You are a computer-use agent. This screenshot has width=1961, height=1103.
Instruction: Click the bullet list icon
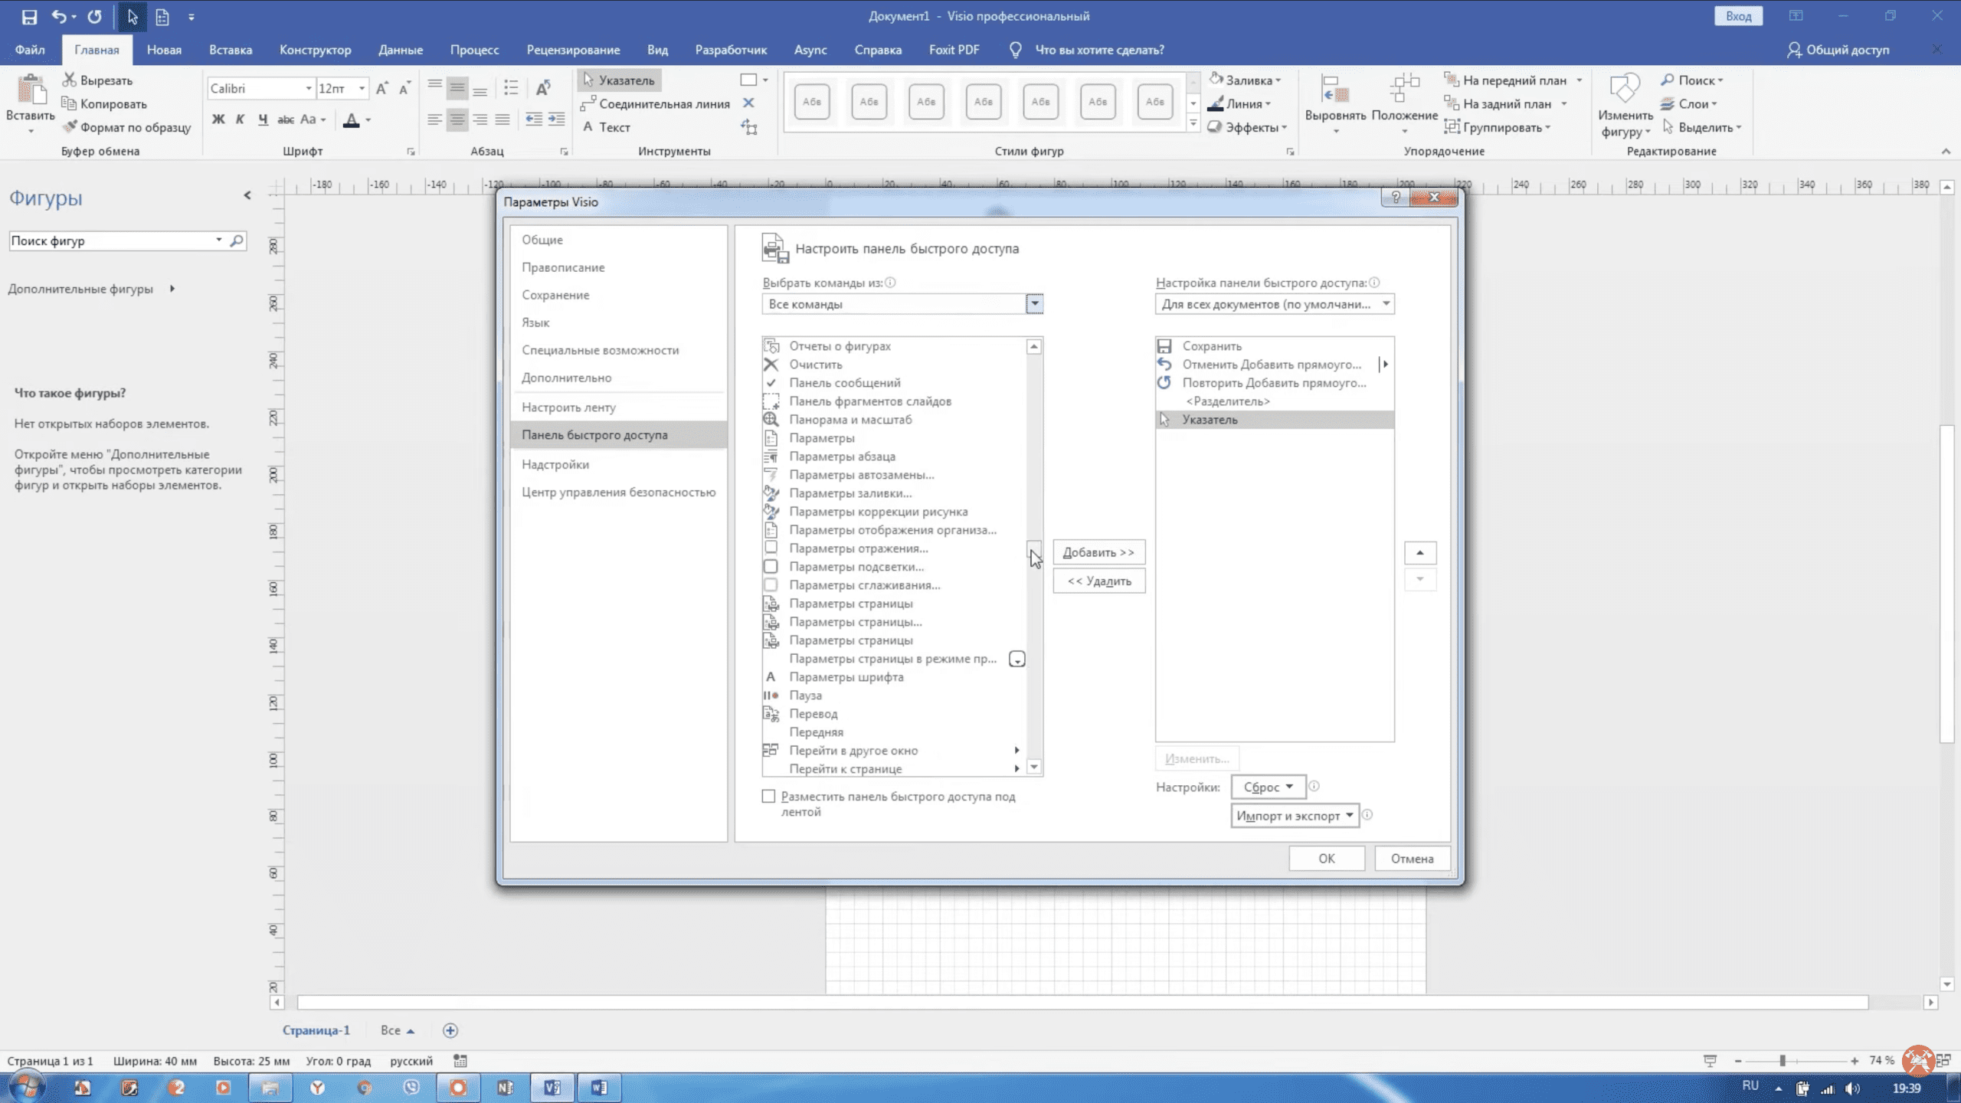(511, 88)
